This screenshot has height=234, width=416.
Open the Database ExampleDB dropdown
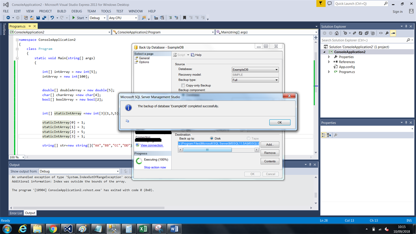click(255, 69)
